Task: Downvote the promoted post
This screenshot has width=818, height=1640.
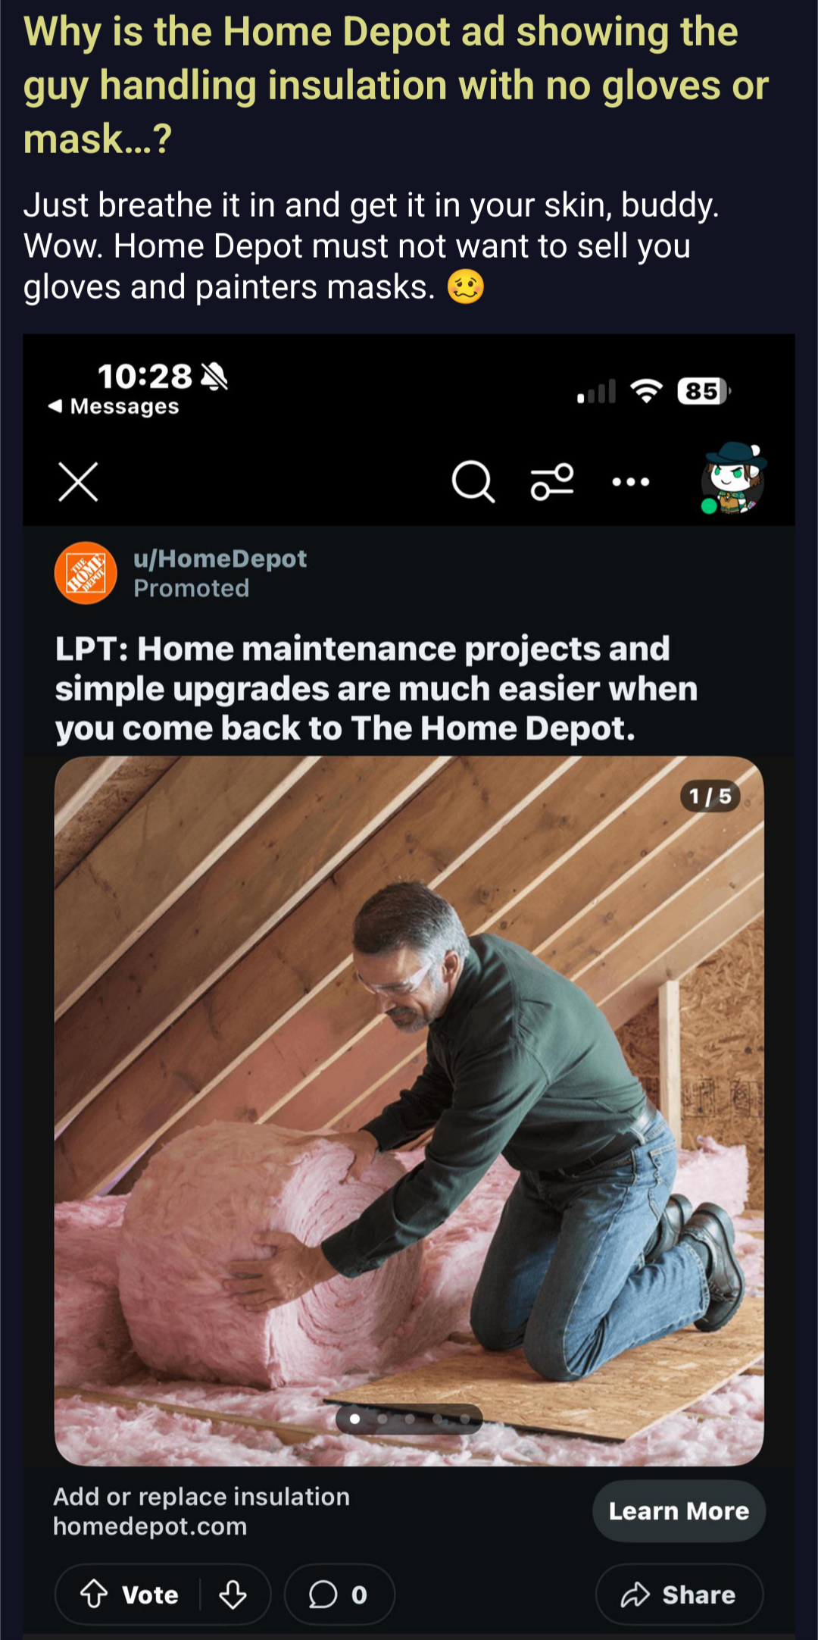Action: (233, 1594)
